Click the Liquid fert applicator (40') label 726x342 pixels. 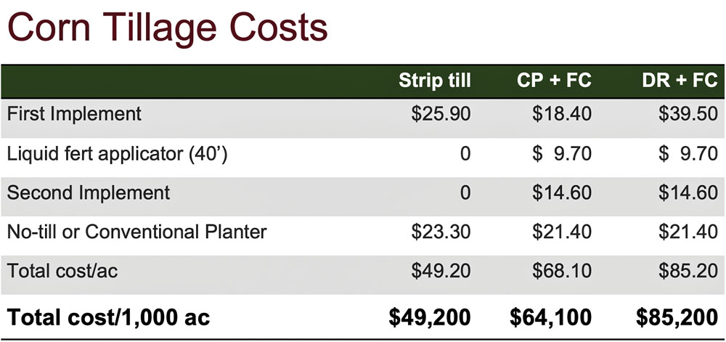[117, 154]
